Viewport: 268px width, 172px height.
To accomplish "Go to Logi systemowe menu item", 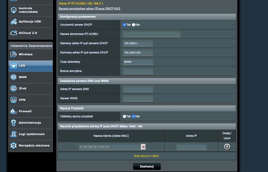I will pyautogui.click(x=31, y=134).
